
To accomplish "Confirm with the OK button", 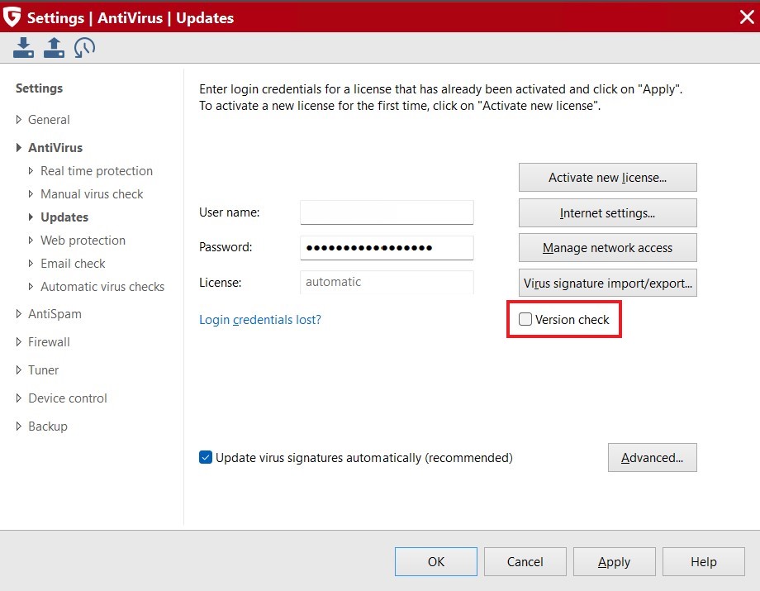I will [x=435, y=561].
